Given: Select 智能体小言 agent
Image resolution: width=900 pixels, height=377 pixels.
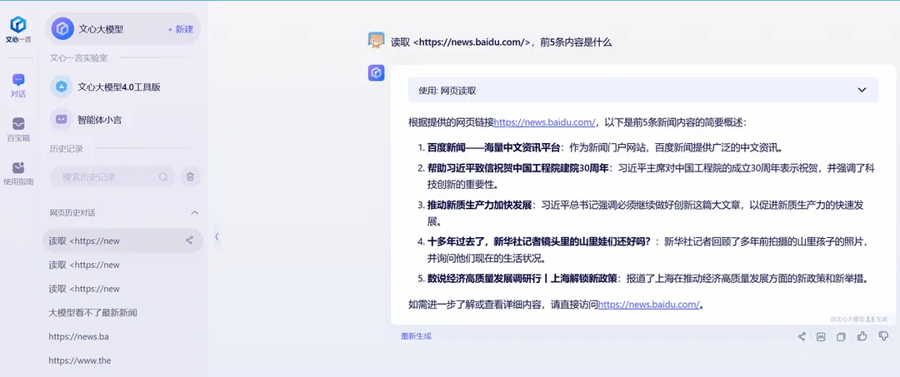Looking at the screenshot, I should click(105, 119).
